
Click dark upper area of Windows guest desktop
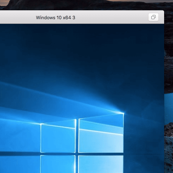pos(83,45)
